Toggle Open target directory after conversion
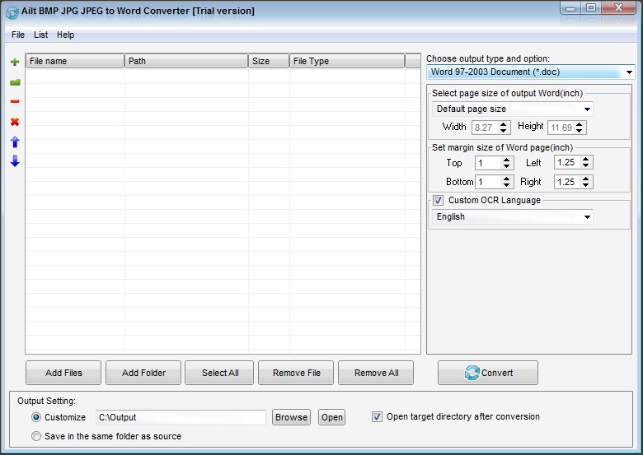 [377, 417]
